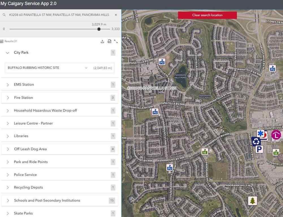Click the blue 'PU' marker on Panatella BV

155,112
